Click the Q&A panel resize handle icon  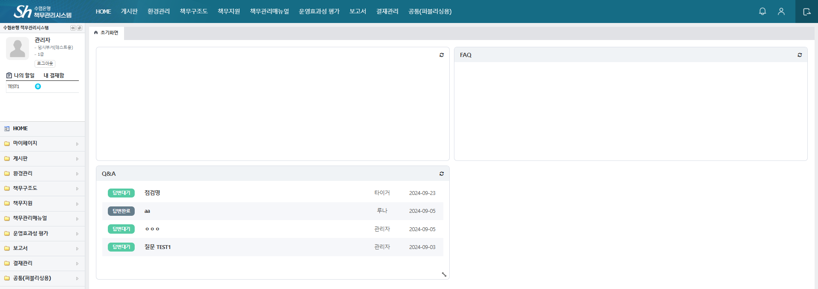point(444,275)
